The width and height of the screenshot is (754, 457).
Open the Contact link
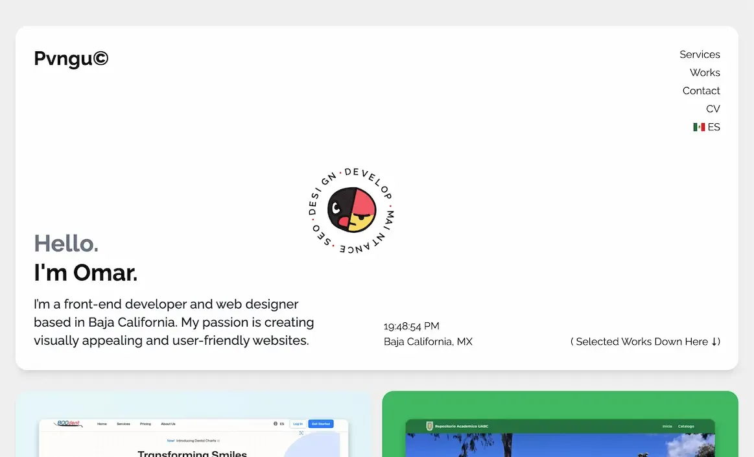coord(701,91)
